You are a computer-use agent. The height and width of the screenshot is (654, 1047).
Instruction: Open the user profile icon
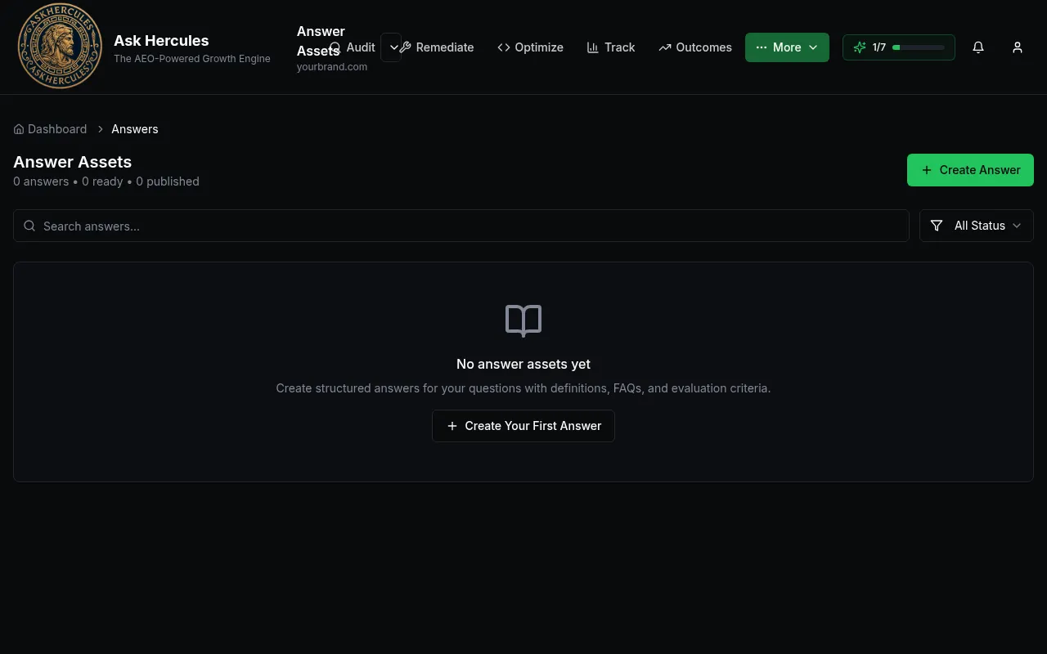[1018, 47]
